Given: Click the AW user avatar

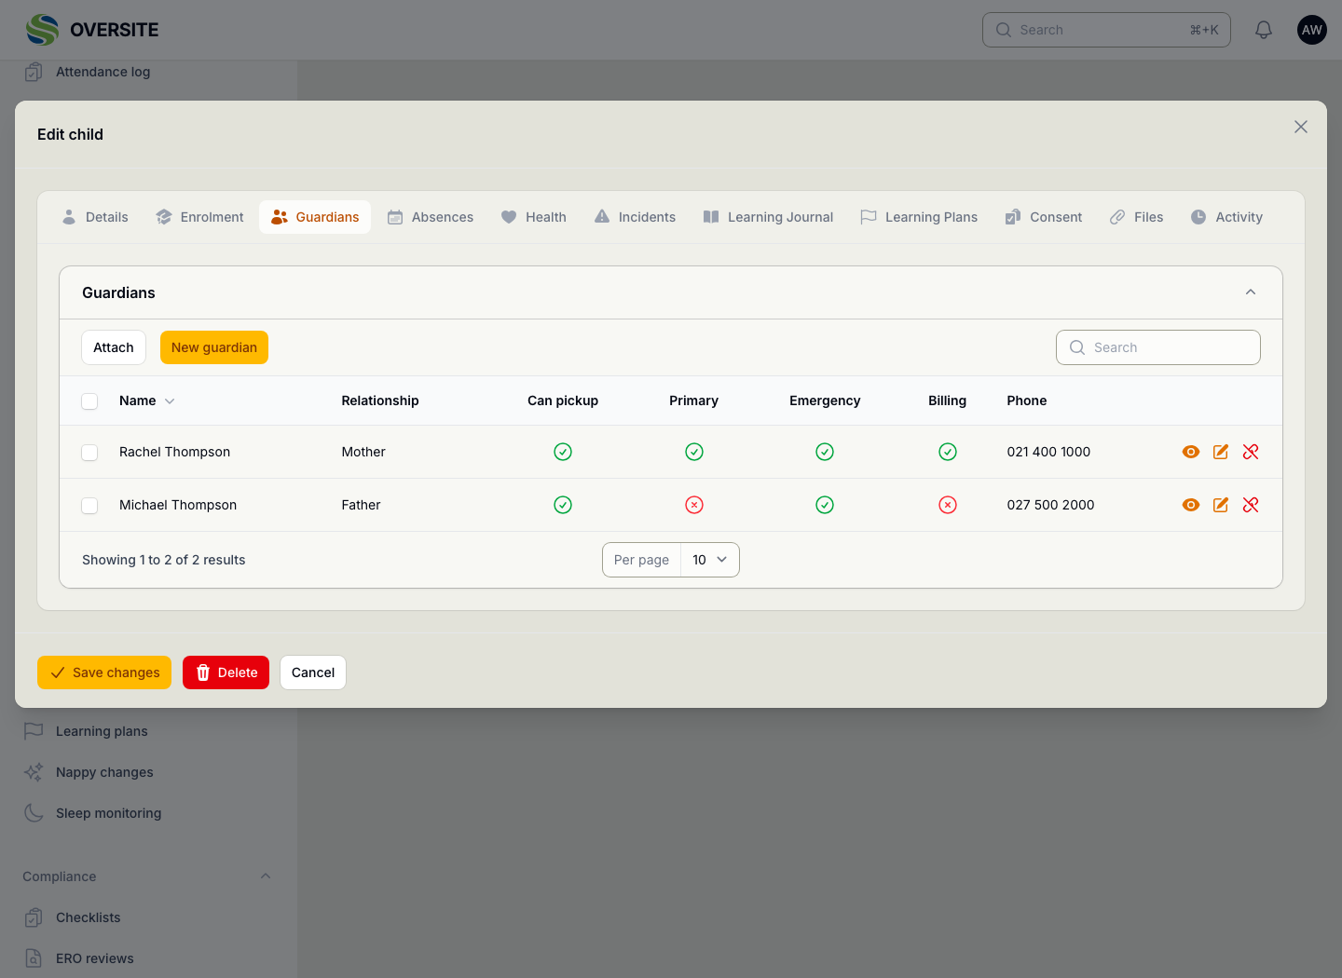Looking at the screenshot, I should 1312,30.
